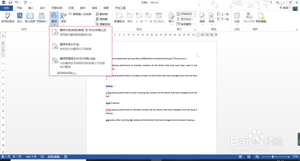The height and width of the screenshot is (161, 300).
Task: Select 翻译文档 menu entry
Action: pyautogui.click(x=80, y=32)
